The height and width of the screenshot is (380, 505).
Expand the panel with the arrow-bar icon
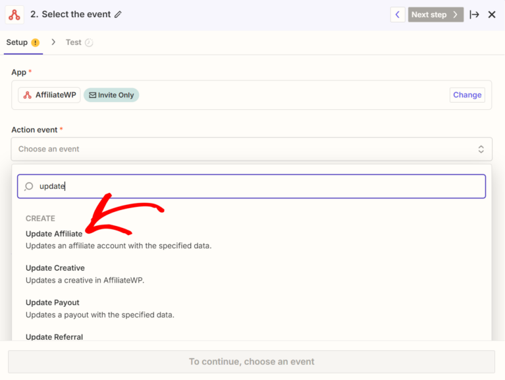pyautogui.click(x=474, y=14)
